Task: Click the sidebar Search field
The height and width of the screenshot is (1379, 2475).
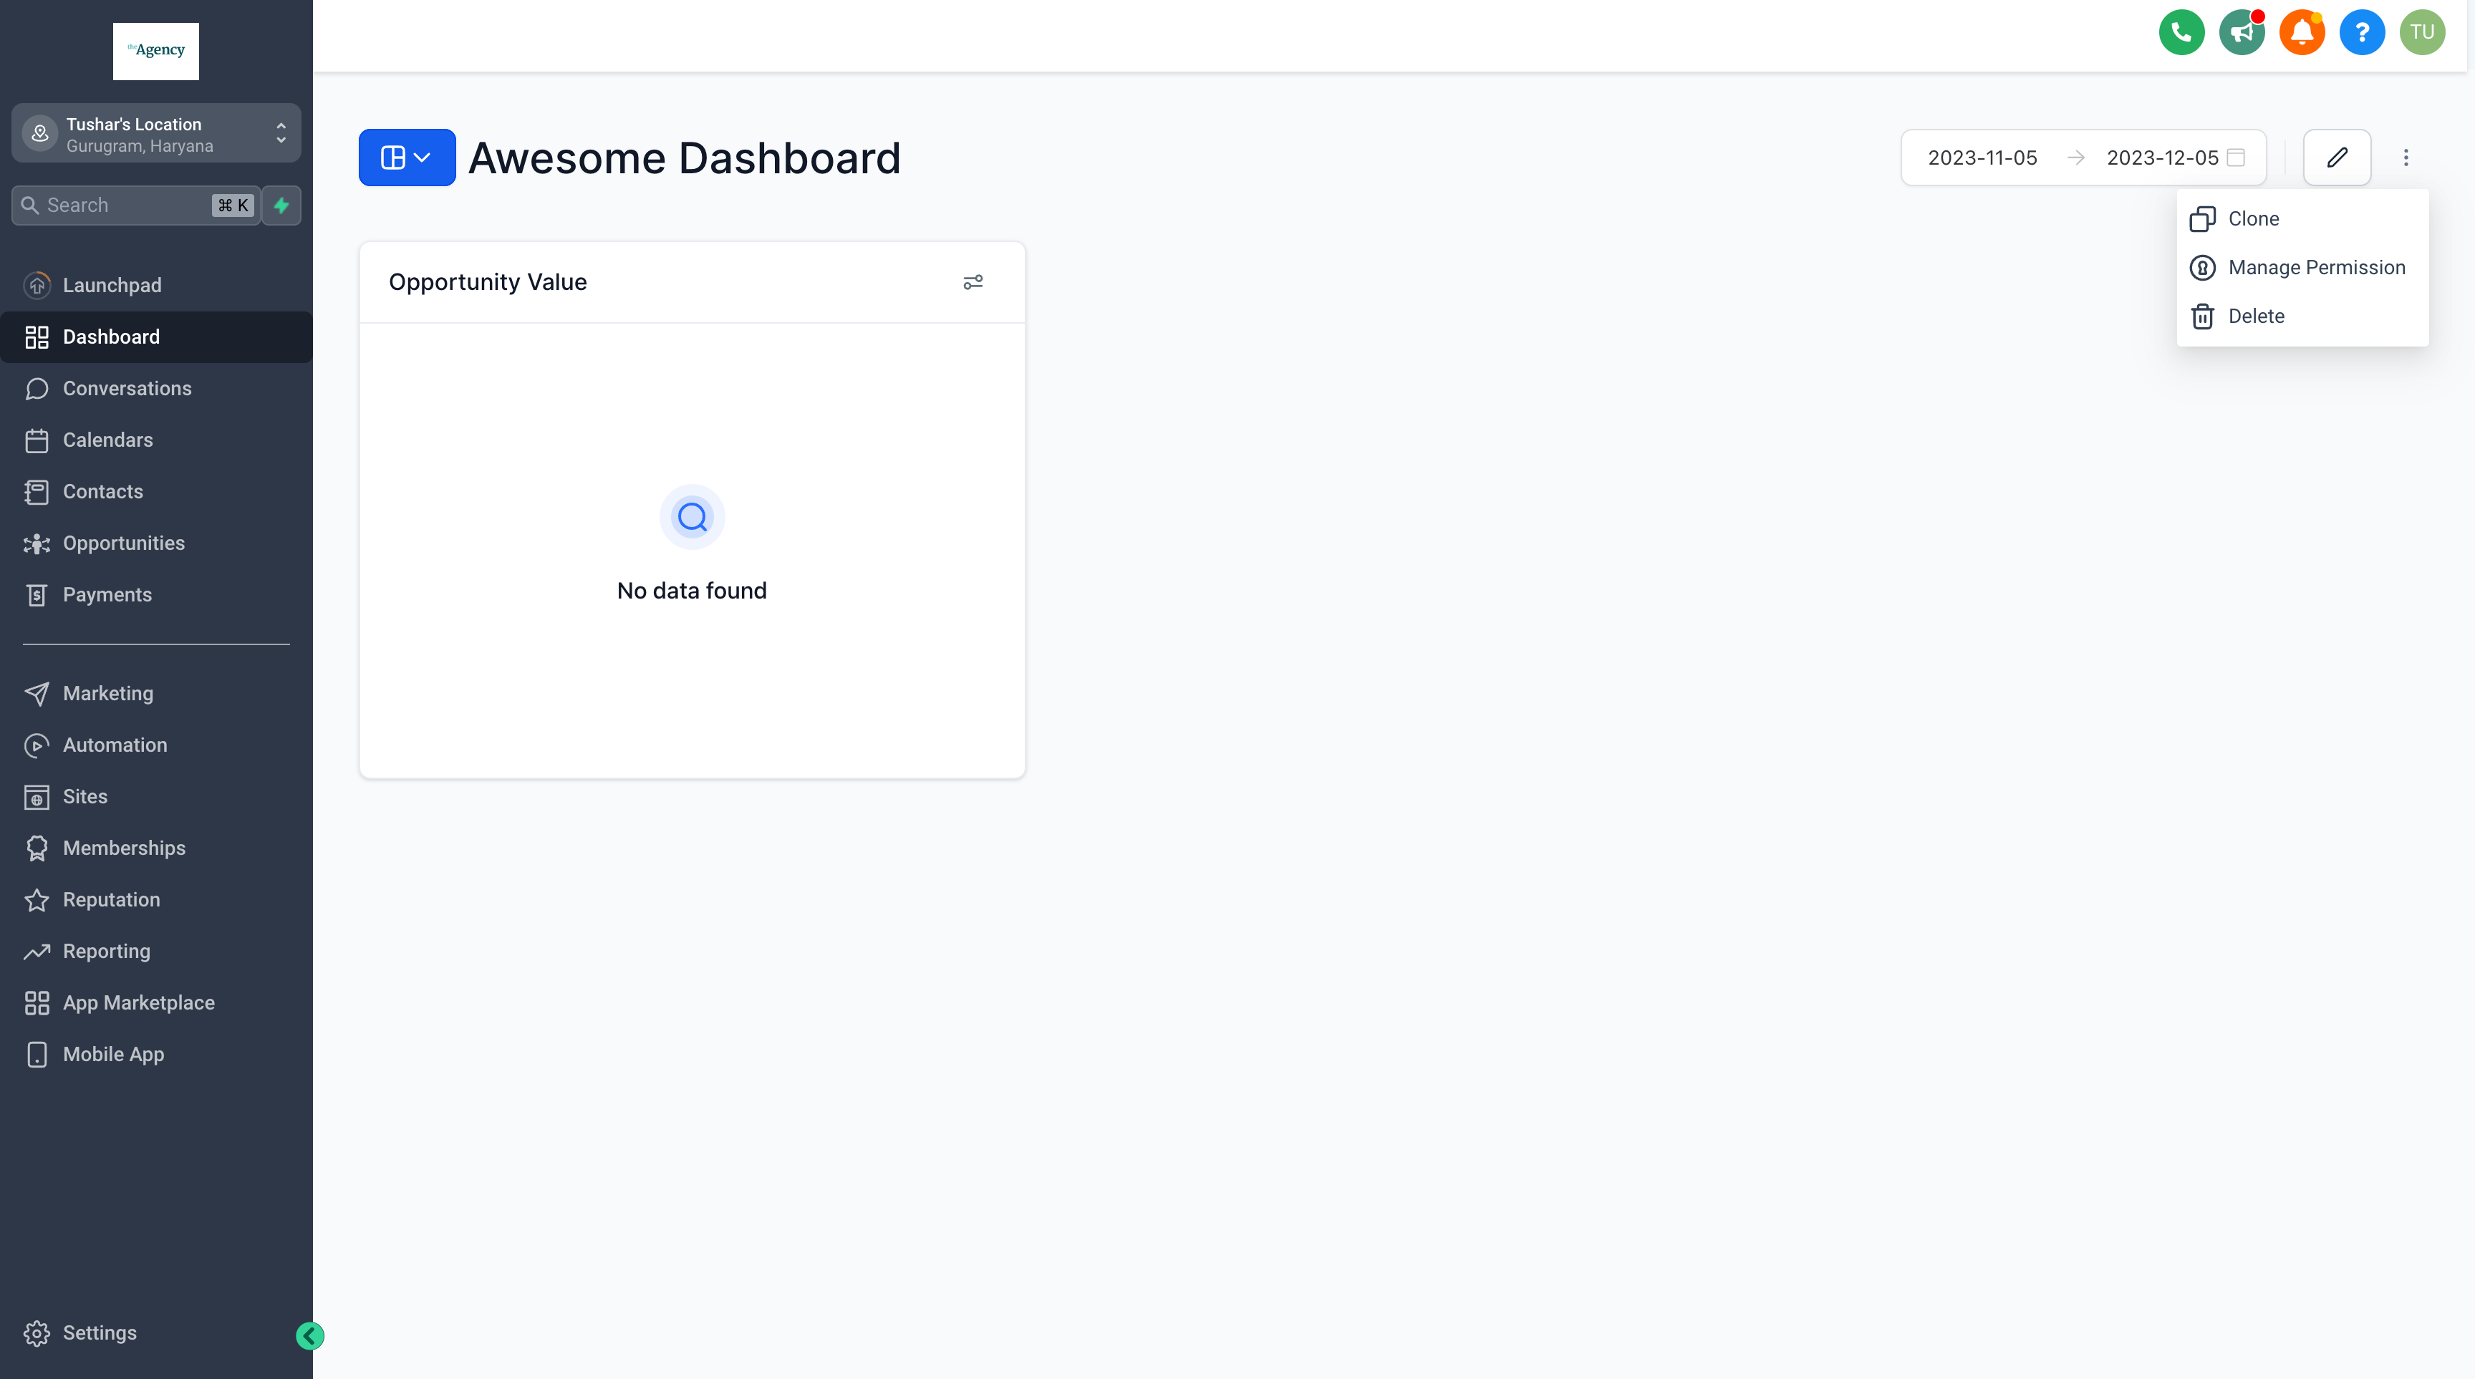Action: pyautogui.click(x=125, y=205)
